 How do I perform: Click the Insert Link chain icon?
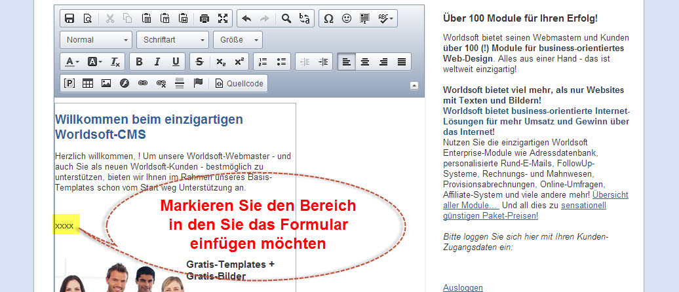coord(143,84)
